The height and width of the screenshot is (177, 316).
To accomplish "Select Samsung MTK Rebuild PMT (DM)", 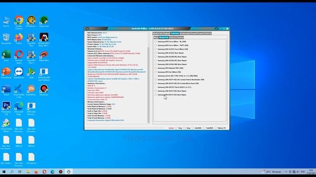I will click(x=169, y=68).
